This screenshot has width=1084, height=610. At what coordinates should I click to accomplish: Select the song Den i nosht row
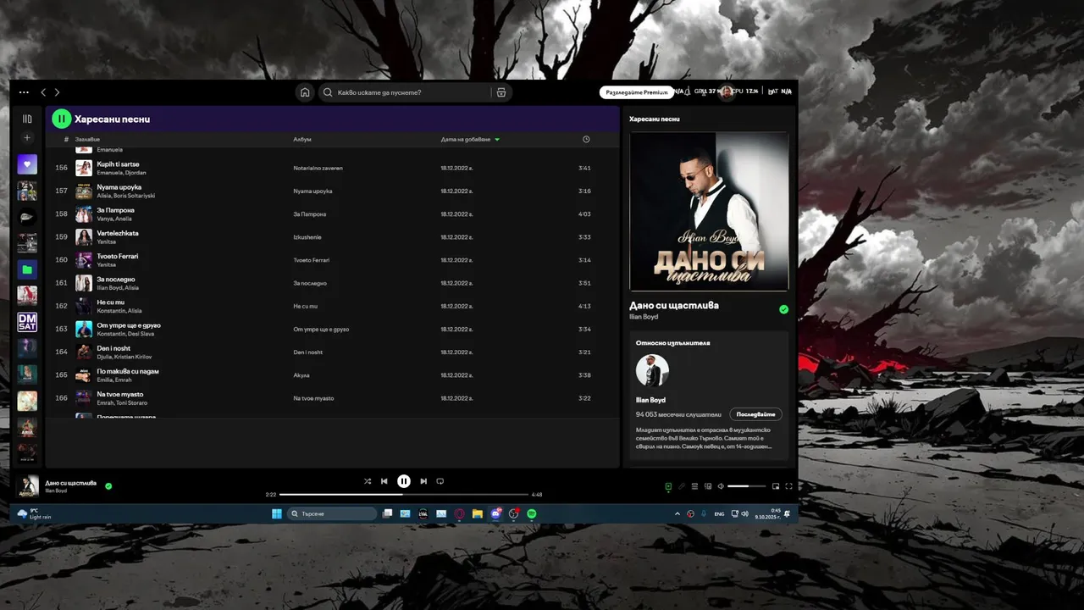[x=332, y=352]
